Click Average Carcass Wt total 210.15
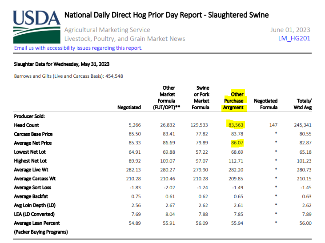 click(304, 179)
